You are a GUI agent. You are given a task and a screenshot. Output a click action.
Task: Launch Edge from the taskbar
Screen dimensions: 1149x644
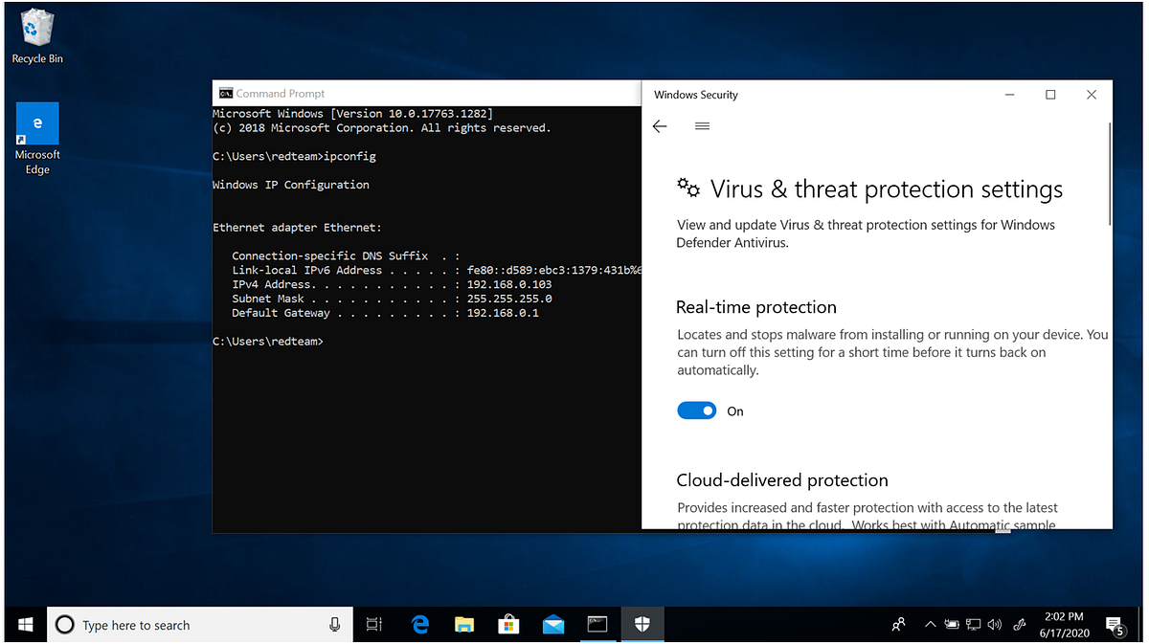419,625
